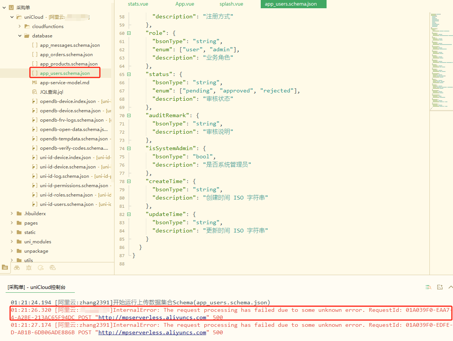453x341 pixels.
Task: Open the sync arrow panel icon
Action: point(41,268)
